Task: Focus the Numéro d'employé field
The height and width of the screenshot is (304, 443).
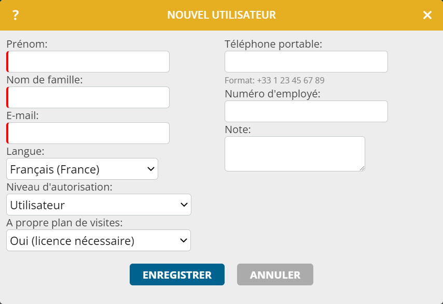Action: coord(306,111)
